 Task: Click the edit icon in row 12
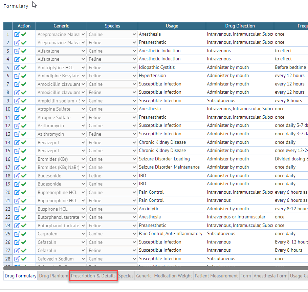(x=17, y=126)
